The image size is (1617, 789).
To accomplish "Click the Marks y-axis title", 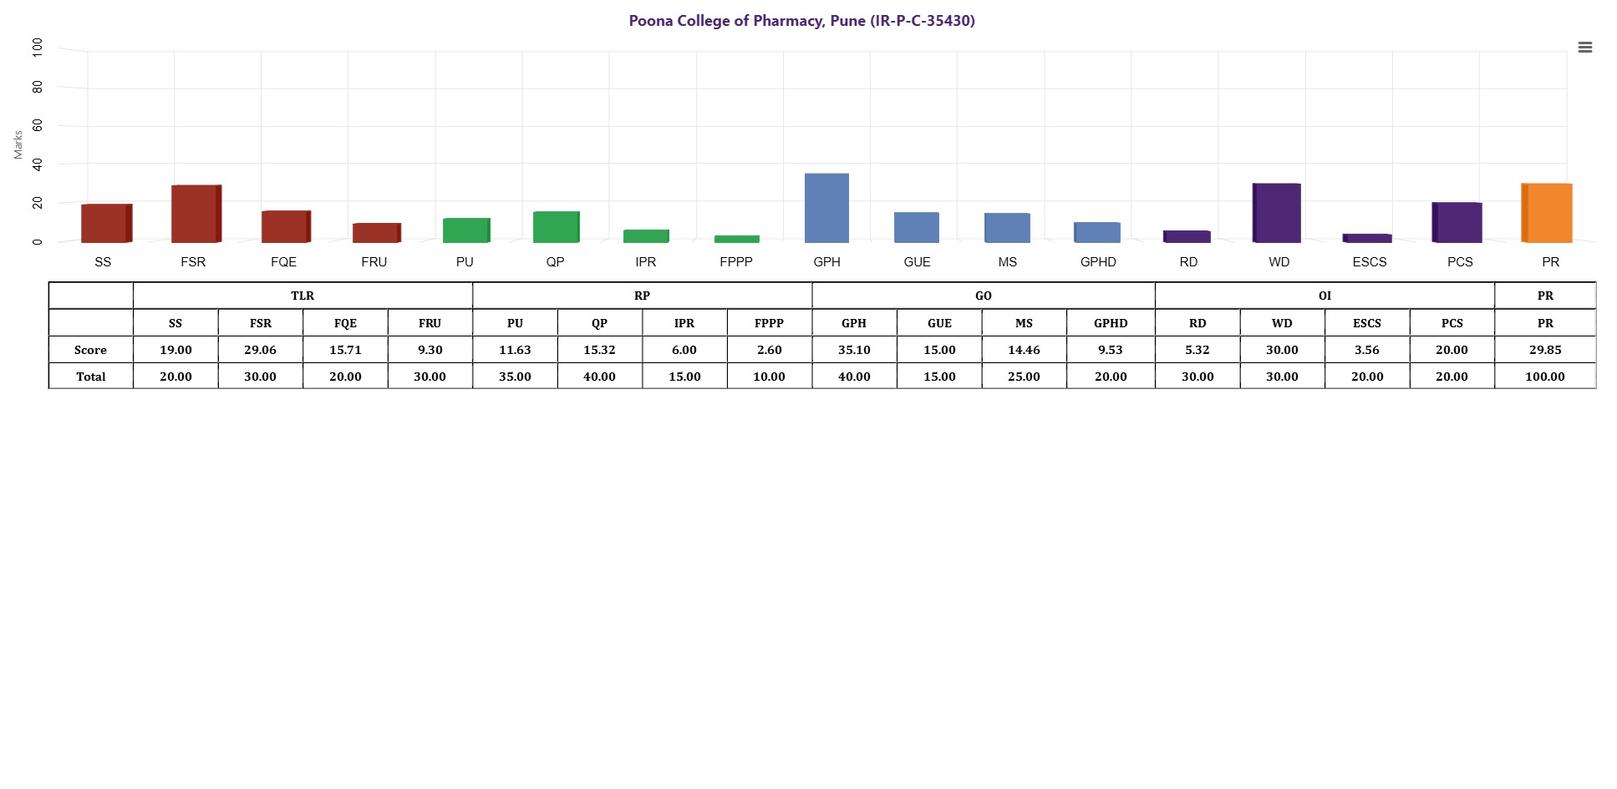I will point(18,144).
